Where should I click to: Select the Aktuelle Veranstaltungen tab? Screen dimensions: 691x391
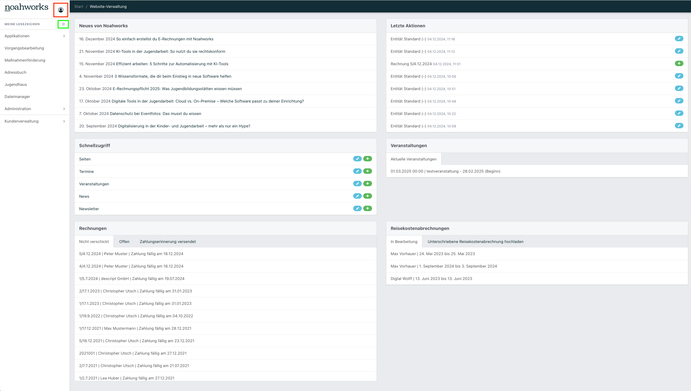pyautogui.click(x=414, y=159)
